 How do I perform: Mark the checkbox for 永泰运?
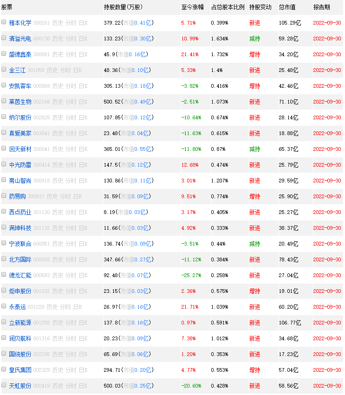(x=4, y=306)
